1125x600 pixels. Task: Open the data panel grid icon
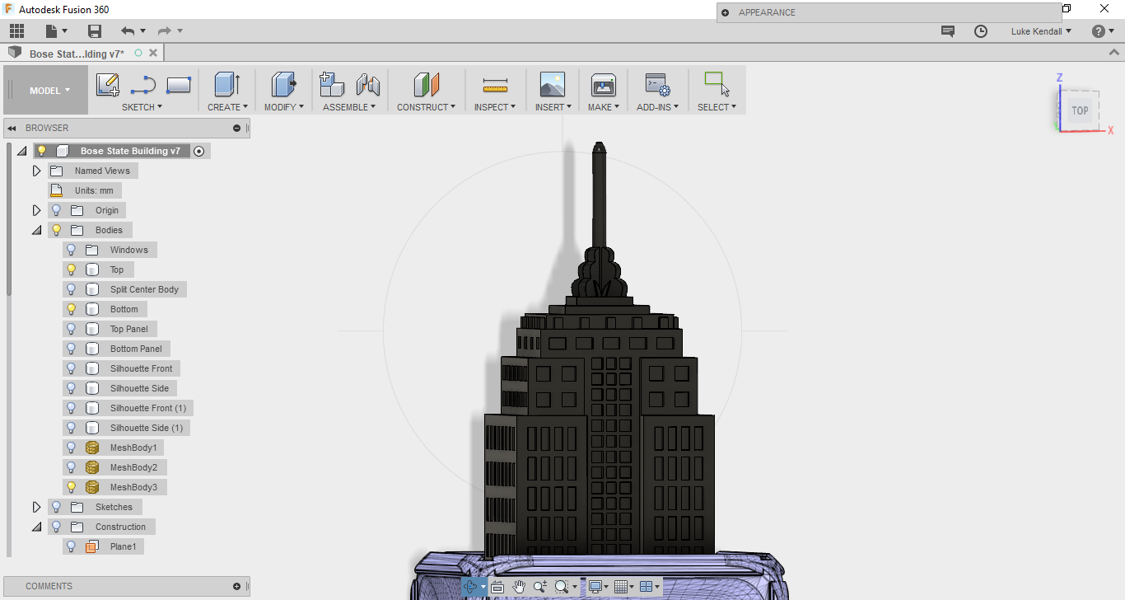pos(17,31)
